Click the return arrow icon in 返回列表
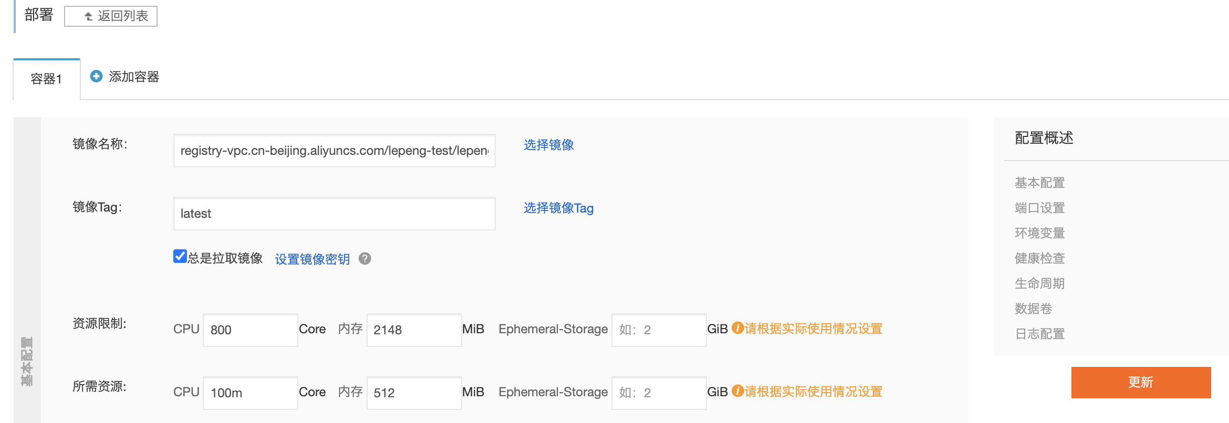 (88, 16)
